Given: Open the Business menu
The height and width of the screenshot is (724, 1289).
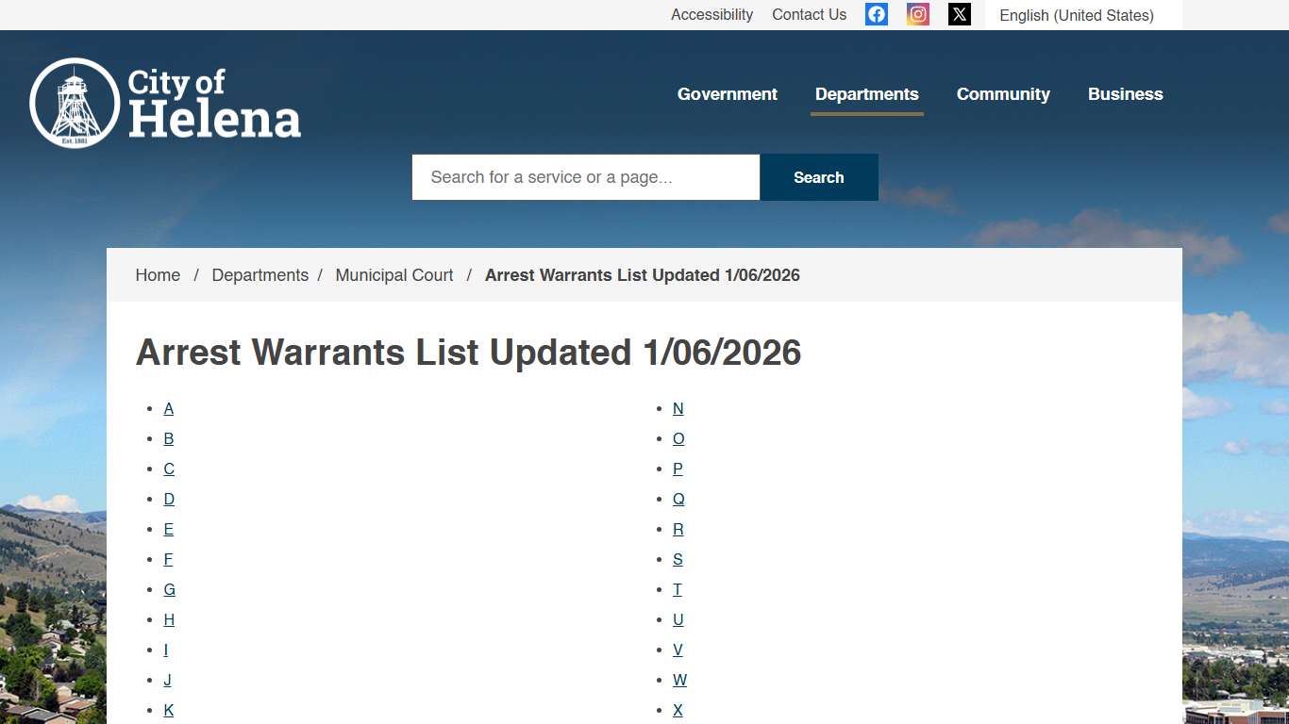Looking at the screenshot, I should coord(1125,94).
